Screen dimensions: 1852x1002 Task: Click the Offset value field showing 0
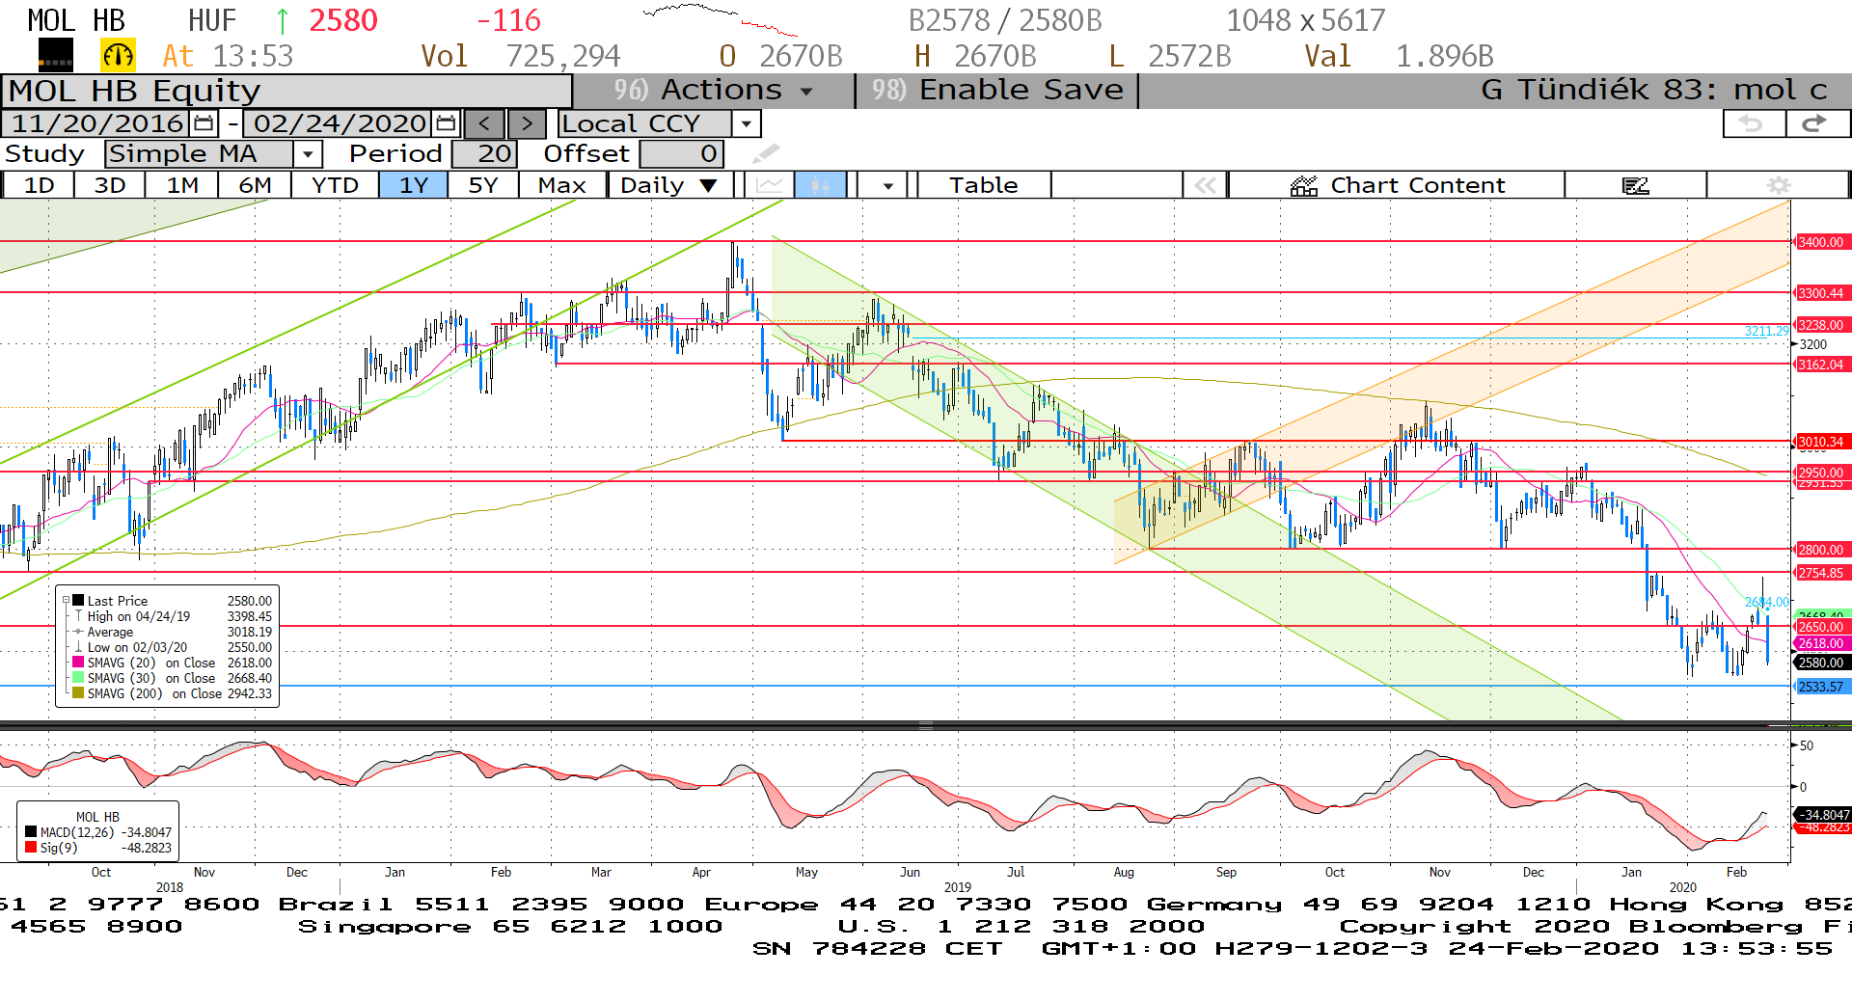[682, 153]
